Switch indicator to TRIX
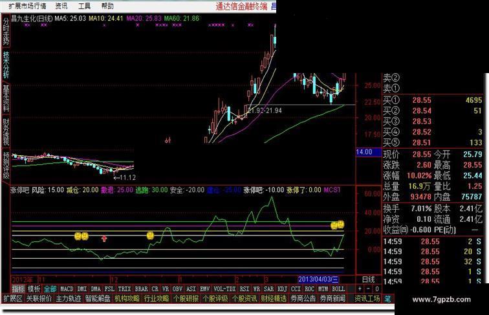This screenshot has height=315, width=489. click(124, 288)
